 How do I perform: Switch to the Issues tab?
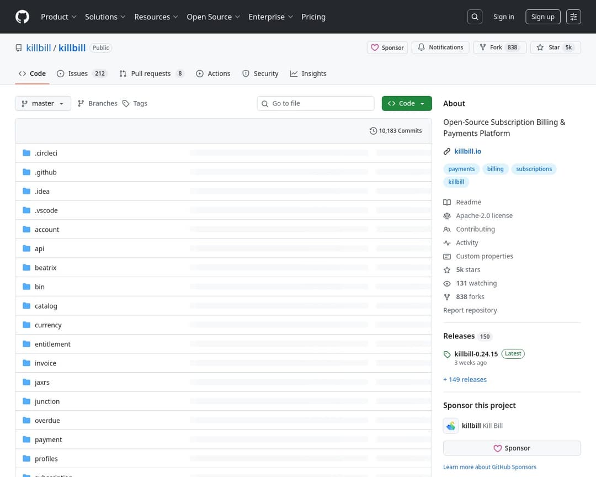click(82, 73)
